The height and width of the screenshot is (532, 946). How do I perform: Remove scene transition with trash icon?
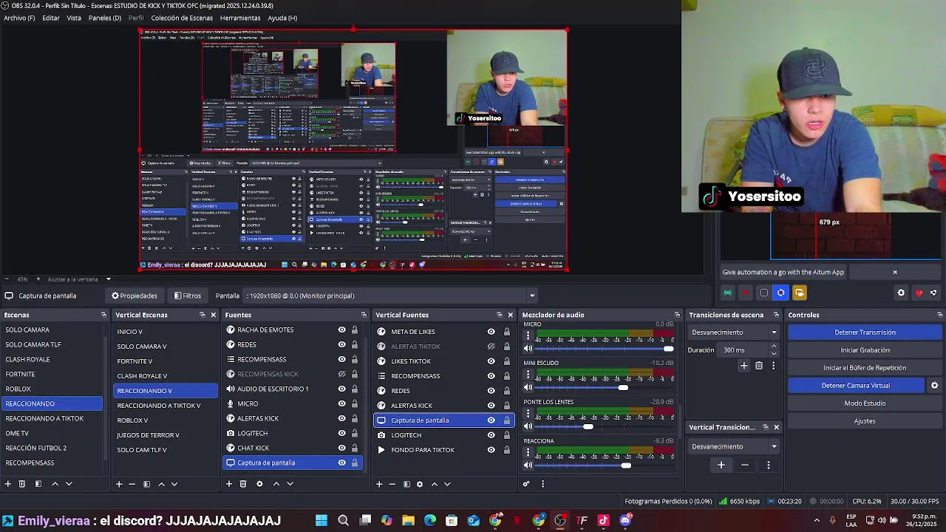[759, 366]
